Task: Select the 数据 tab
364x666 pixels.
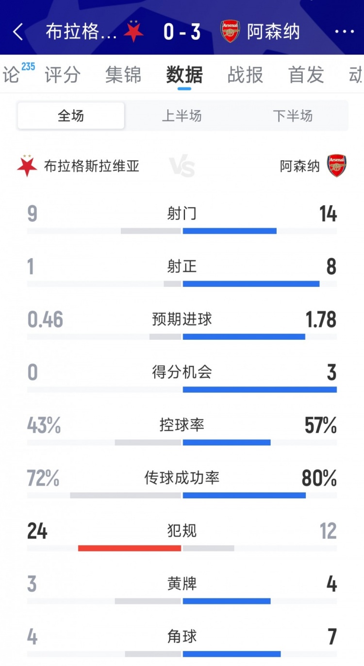Action: 184,75
